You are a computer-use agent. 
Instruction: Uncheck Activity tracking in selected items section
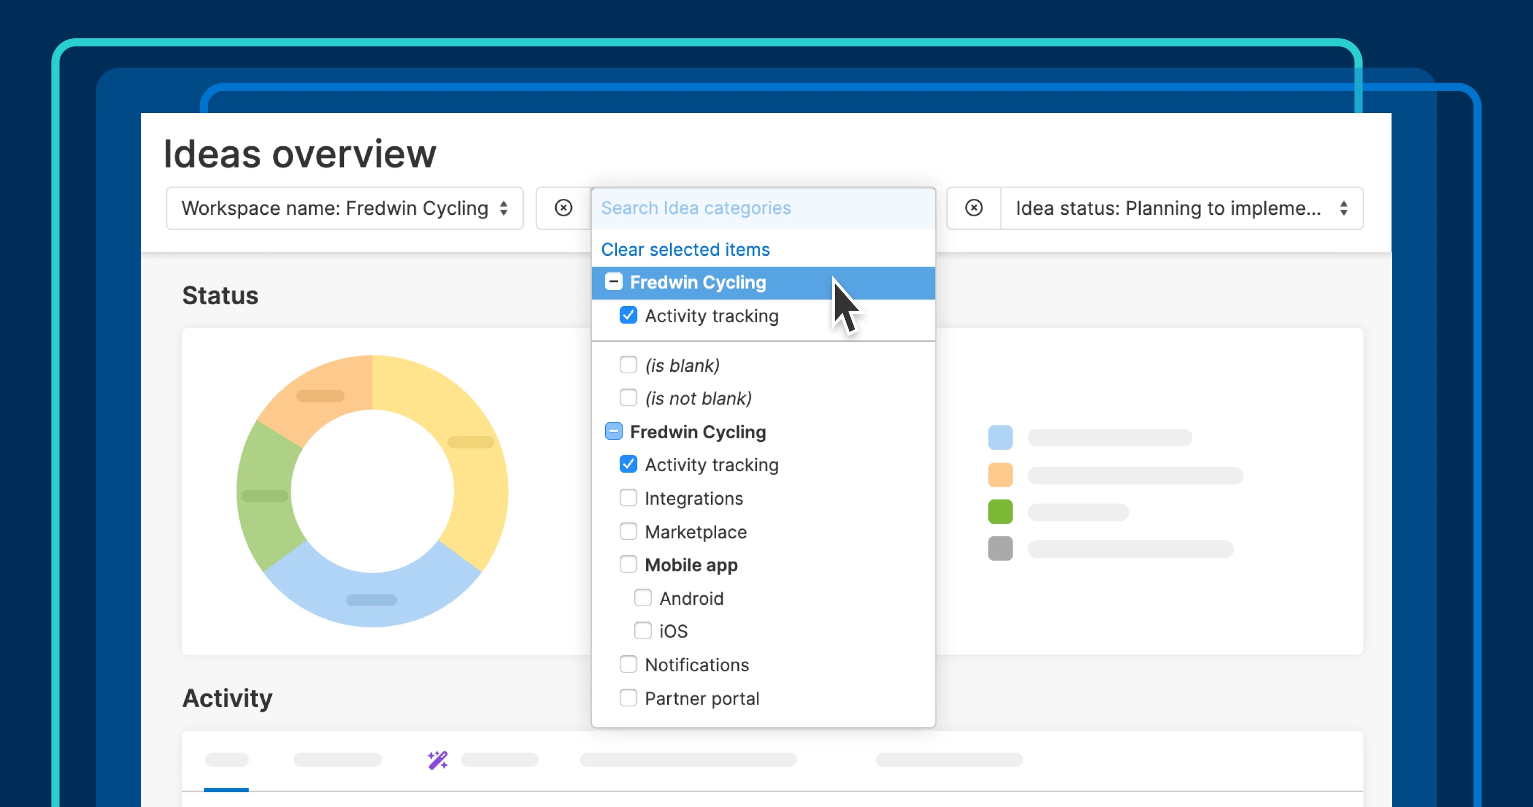click(x=628, y=315)
